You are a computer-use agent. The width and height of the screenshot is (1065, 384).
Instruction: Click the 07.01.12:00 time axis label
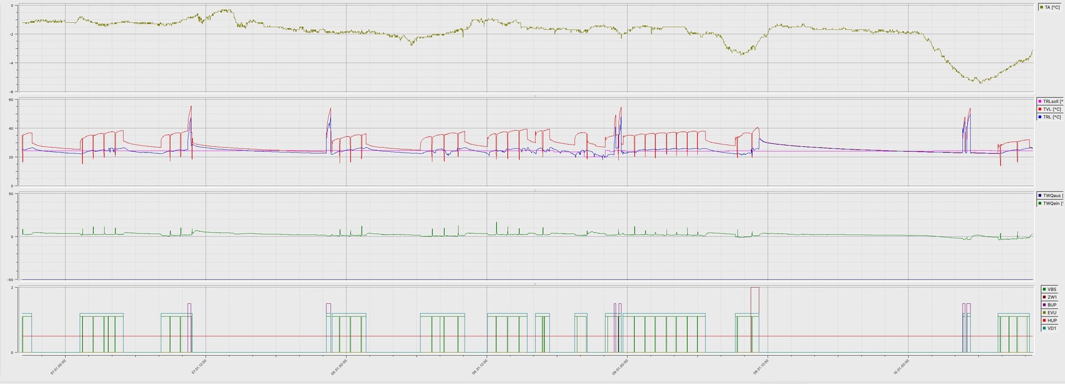pyautogui.click(x=199, y=365)
